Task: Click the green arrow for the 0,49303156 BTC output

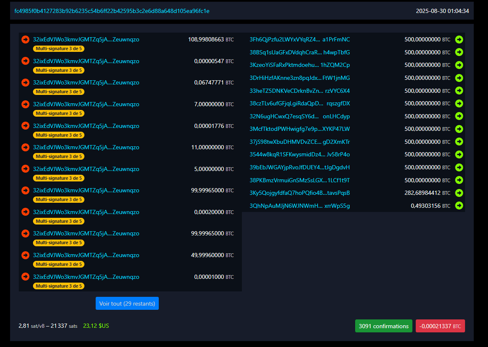Action: [459, 206]
